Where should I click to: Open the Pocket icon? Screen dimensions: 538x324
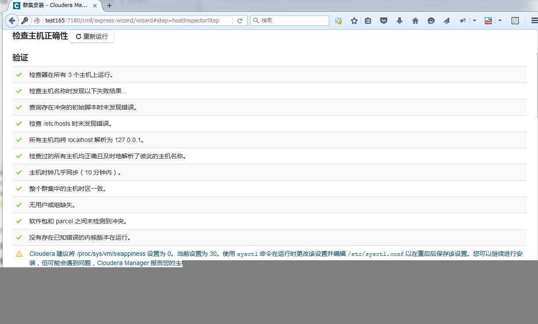tap(384, 21)
